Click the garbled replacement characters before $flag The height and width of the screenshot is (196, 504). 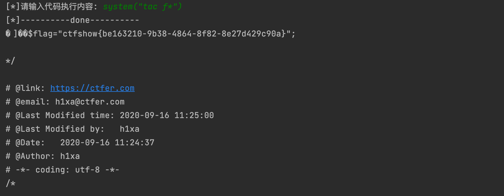tap(17, 34)
